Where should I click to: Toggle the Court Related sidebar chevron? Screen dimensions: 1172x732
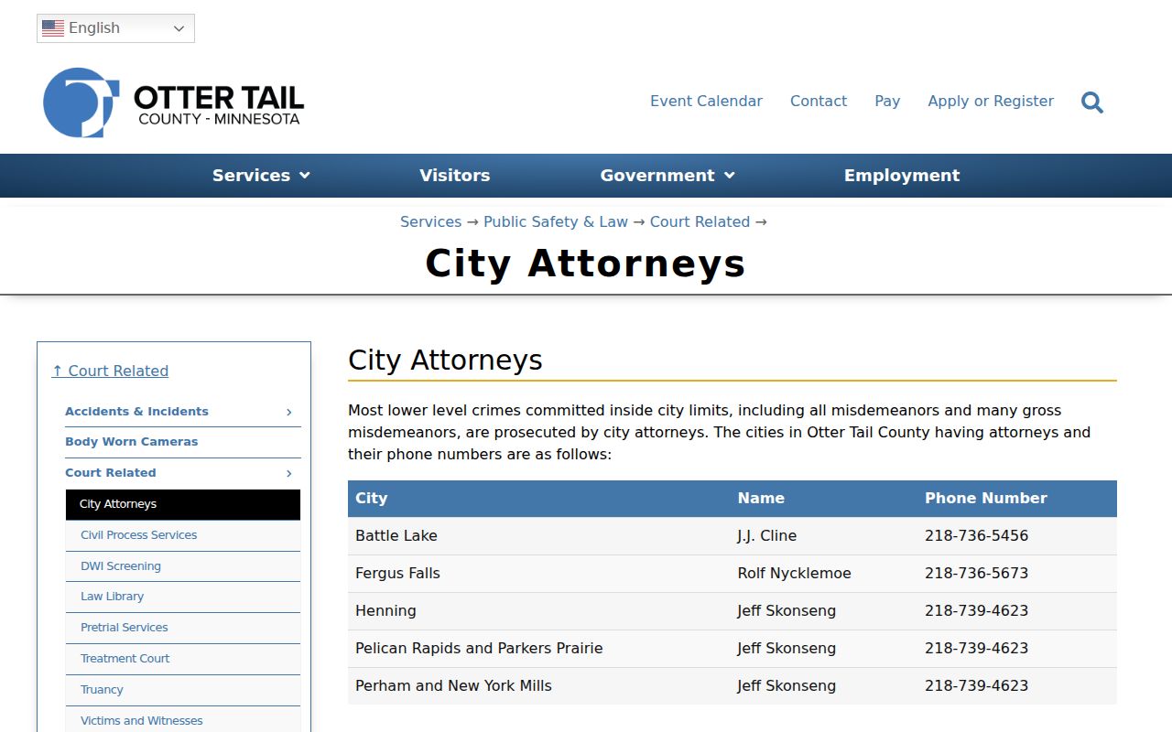click(289, 473)
